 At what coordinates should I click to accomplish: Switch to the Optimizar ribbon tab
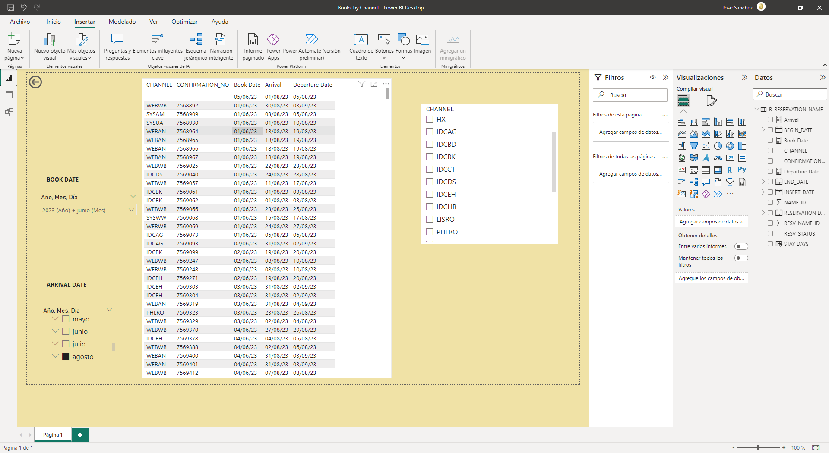pyautogui.click(x=184, y=22)
